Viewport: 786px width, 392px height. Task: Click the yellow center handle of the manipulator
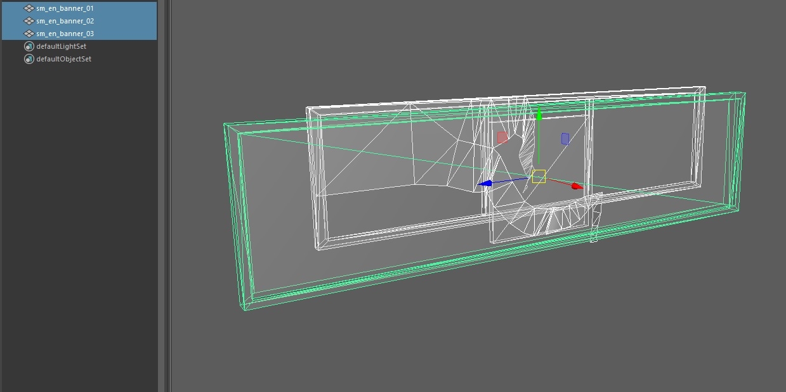click(538, 176)
